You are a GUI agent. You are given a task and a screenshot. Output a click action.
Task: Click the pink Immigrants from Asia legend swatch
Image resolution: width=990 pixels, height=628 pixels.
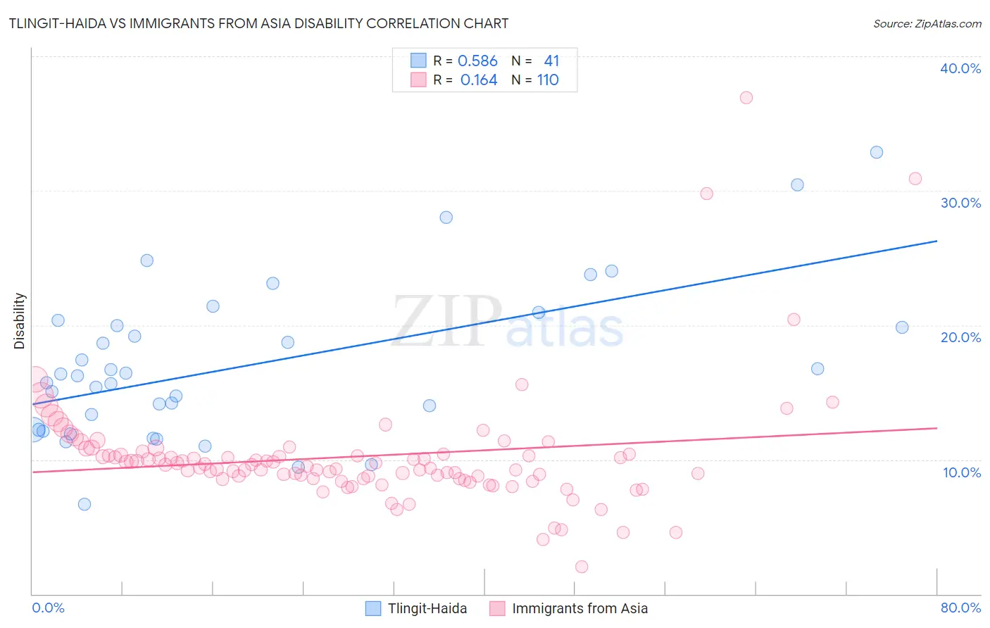coord(497,608)
